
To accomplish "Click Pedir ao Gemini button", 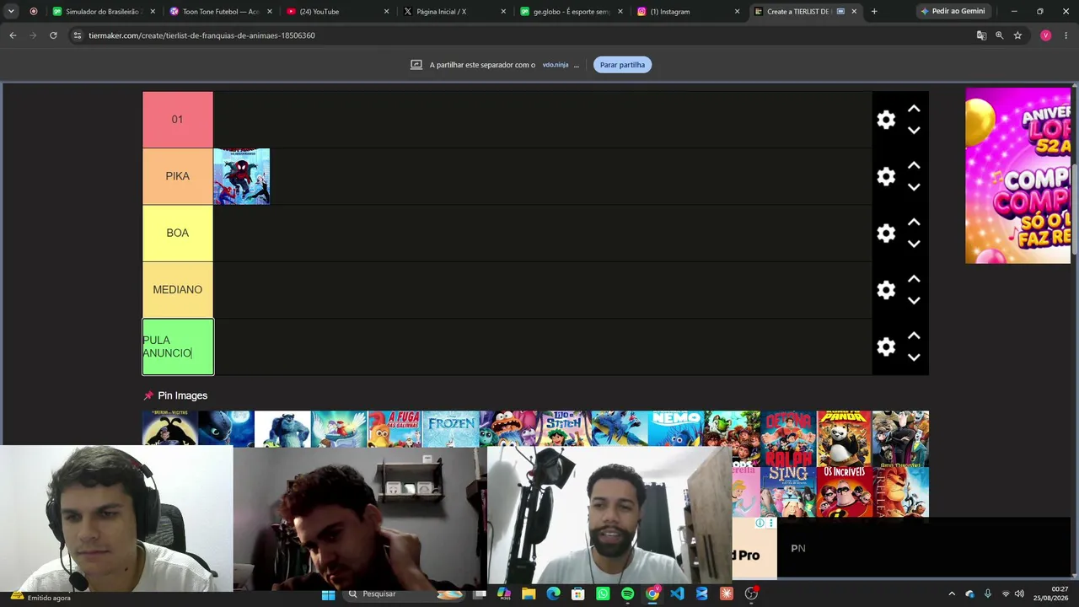I will tap(953, 11).
